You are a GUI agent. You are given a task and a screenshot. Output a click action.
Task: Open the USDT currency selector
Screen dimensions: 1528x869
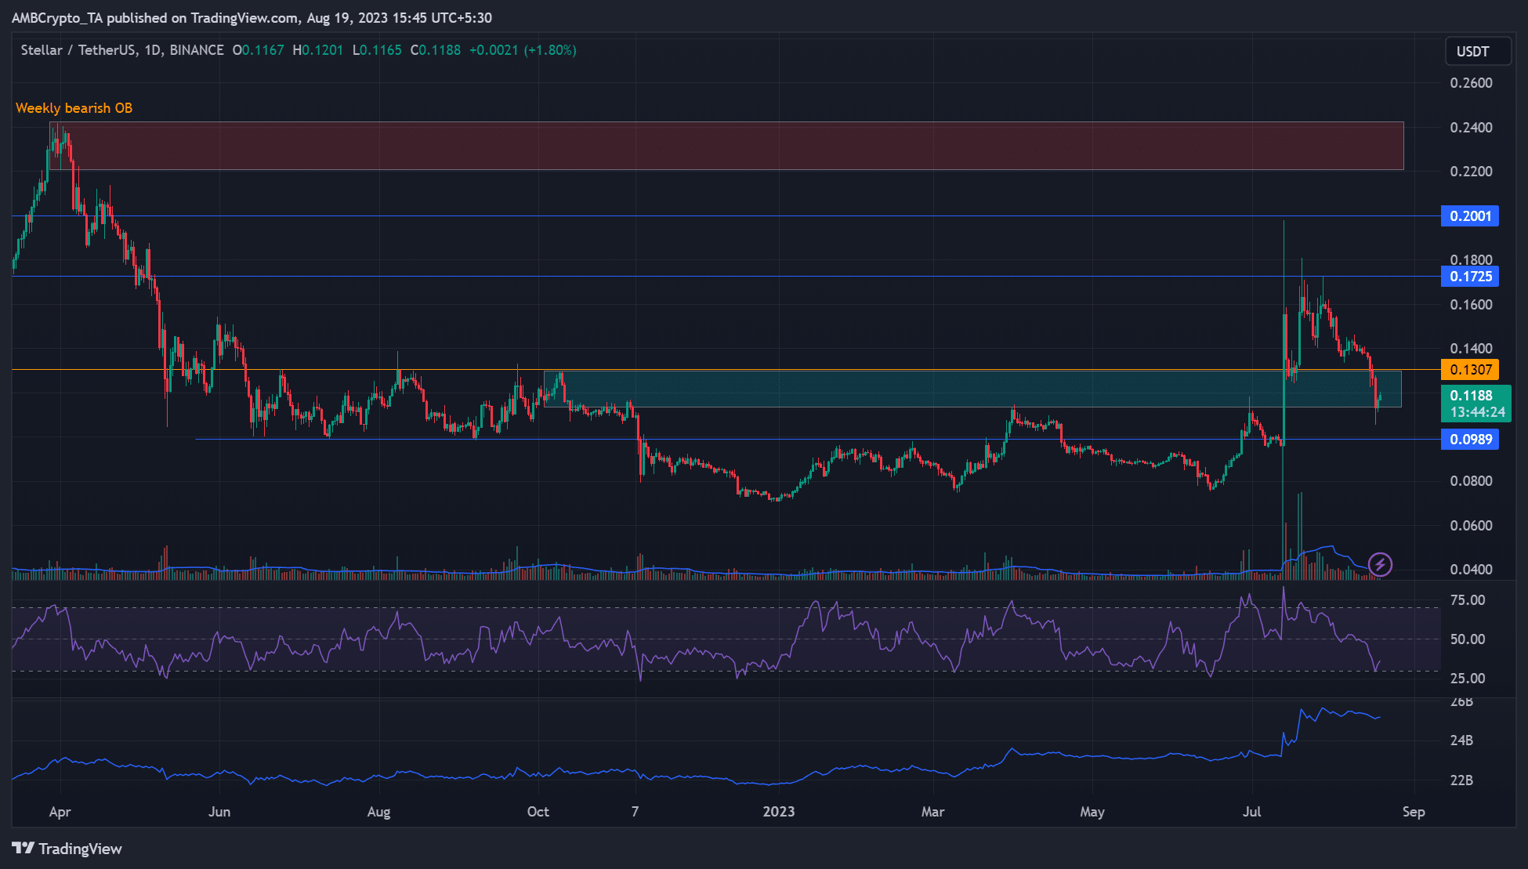click(x=1478, y=50)
